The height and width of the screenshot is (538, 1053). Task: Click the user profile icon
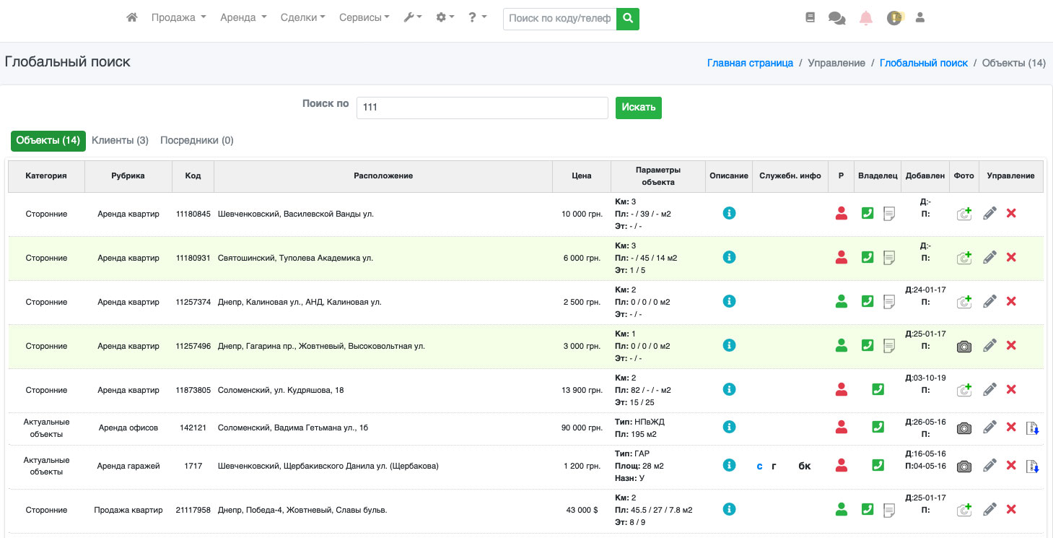click(x=919, y=18)
